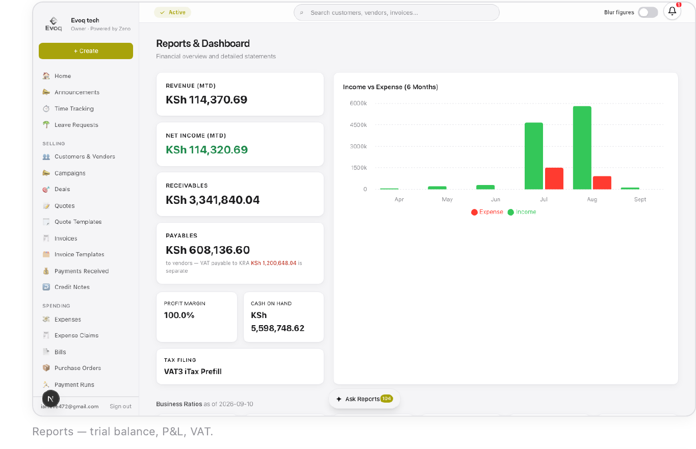Click the Ask Reports button
The height and width of the screenshot is (449, 696).
pos(364,399)
